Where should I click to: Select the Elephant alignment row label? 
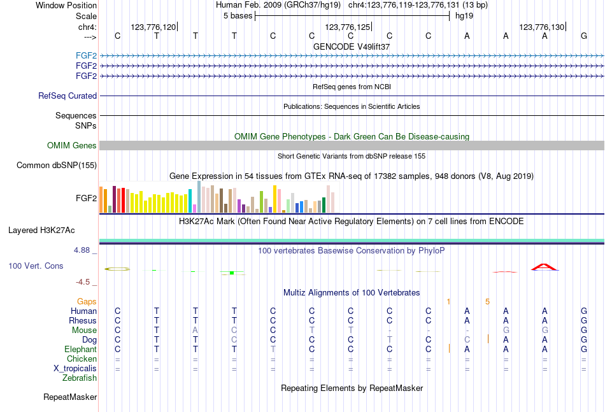[81, 350]
